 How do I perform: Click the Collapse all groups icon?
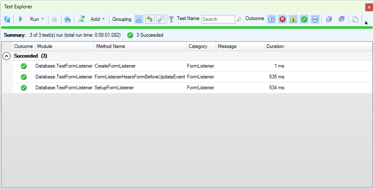click(x=329, y=19)
